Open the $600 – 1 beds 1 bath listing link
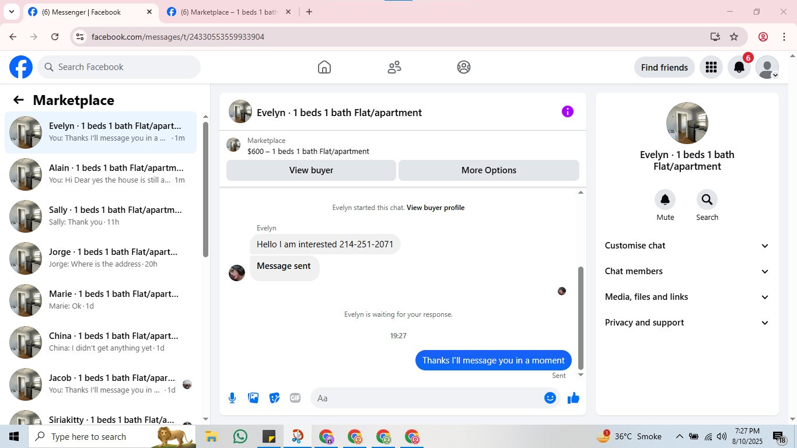The height and width of the screenshot is (448, 797). tap(308, 151)
